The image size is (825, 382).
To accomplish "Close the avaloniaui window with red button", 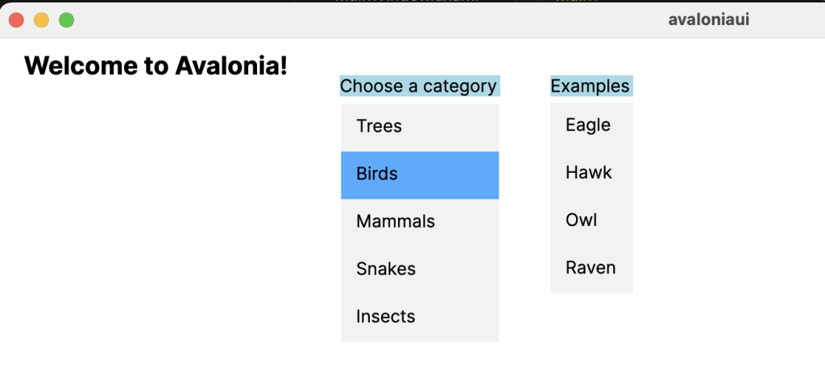I will pyautogui.click(x=16, y=19).
